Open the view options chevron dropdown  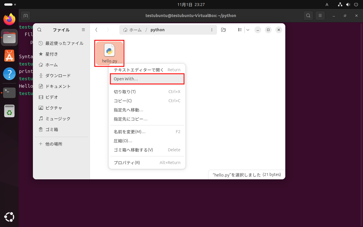point(248,30)
